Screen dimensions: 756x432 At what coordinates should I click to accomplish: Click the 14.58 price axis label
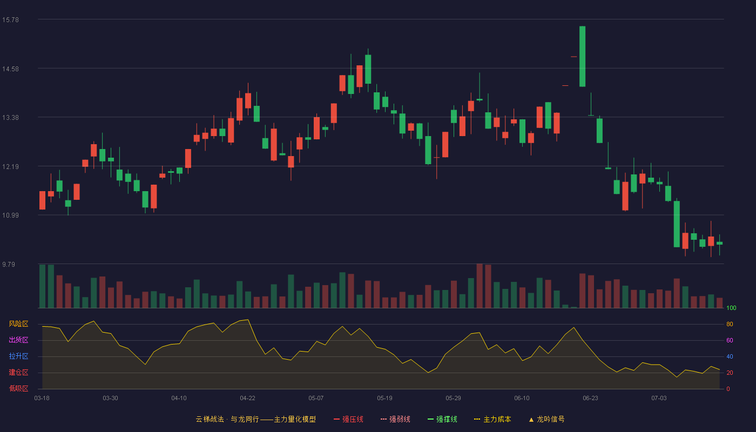pyautogui.click(x=10, y=69)
